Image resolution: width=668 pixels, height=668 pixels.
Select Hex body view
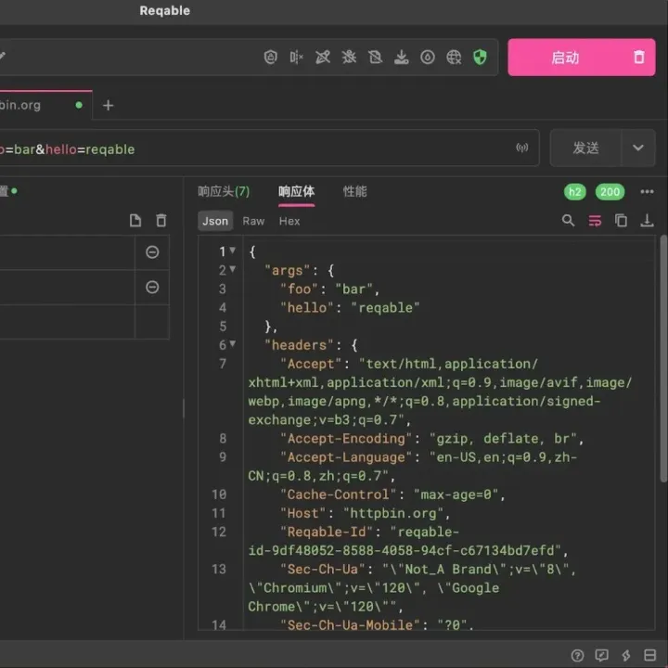tap(289, 221)
